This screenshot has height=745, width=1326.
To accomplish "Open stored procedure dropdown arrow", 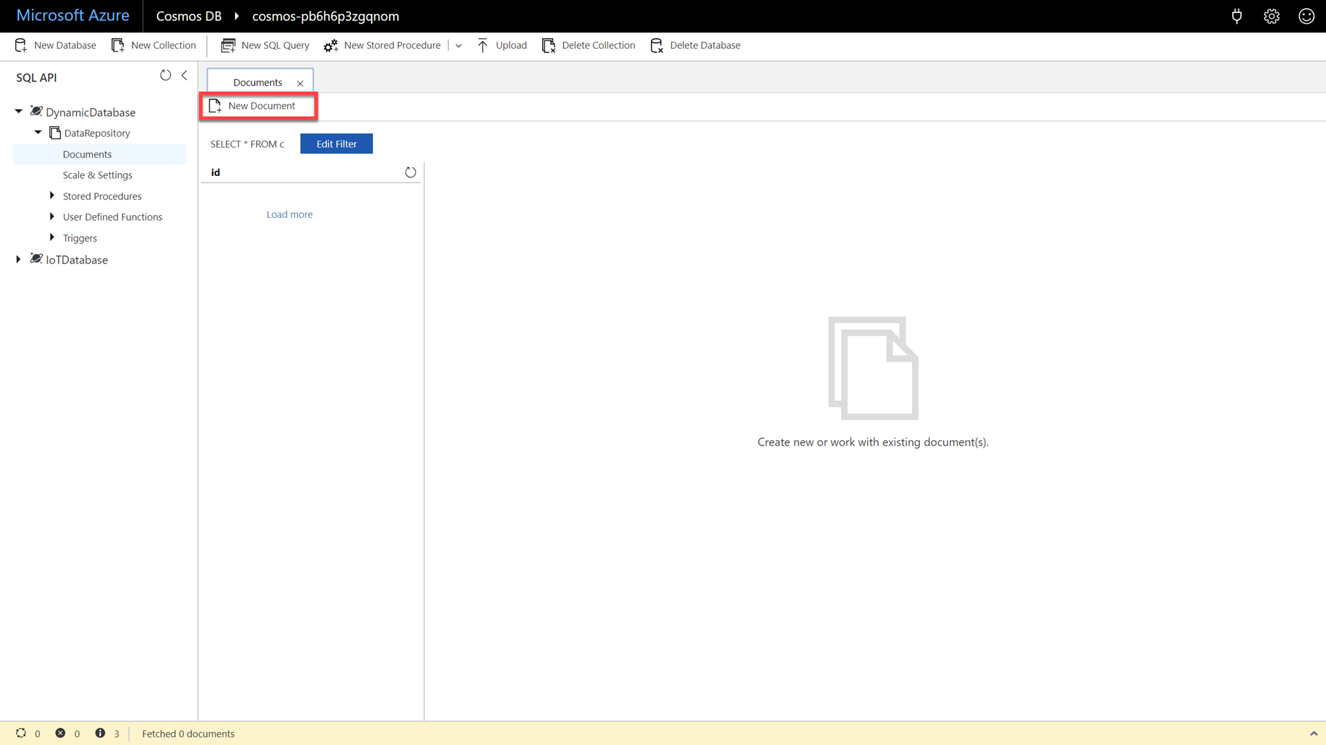I will (x=459, y=46).
